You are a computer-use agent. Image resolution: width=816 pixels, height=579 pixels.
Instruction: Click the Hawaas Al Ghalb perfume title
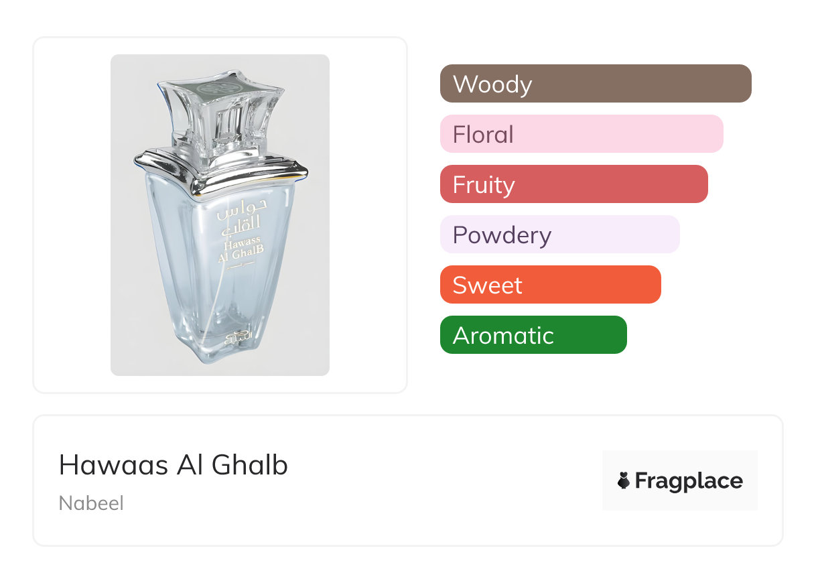(x=174, y=465)
